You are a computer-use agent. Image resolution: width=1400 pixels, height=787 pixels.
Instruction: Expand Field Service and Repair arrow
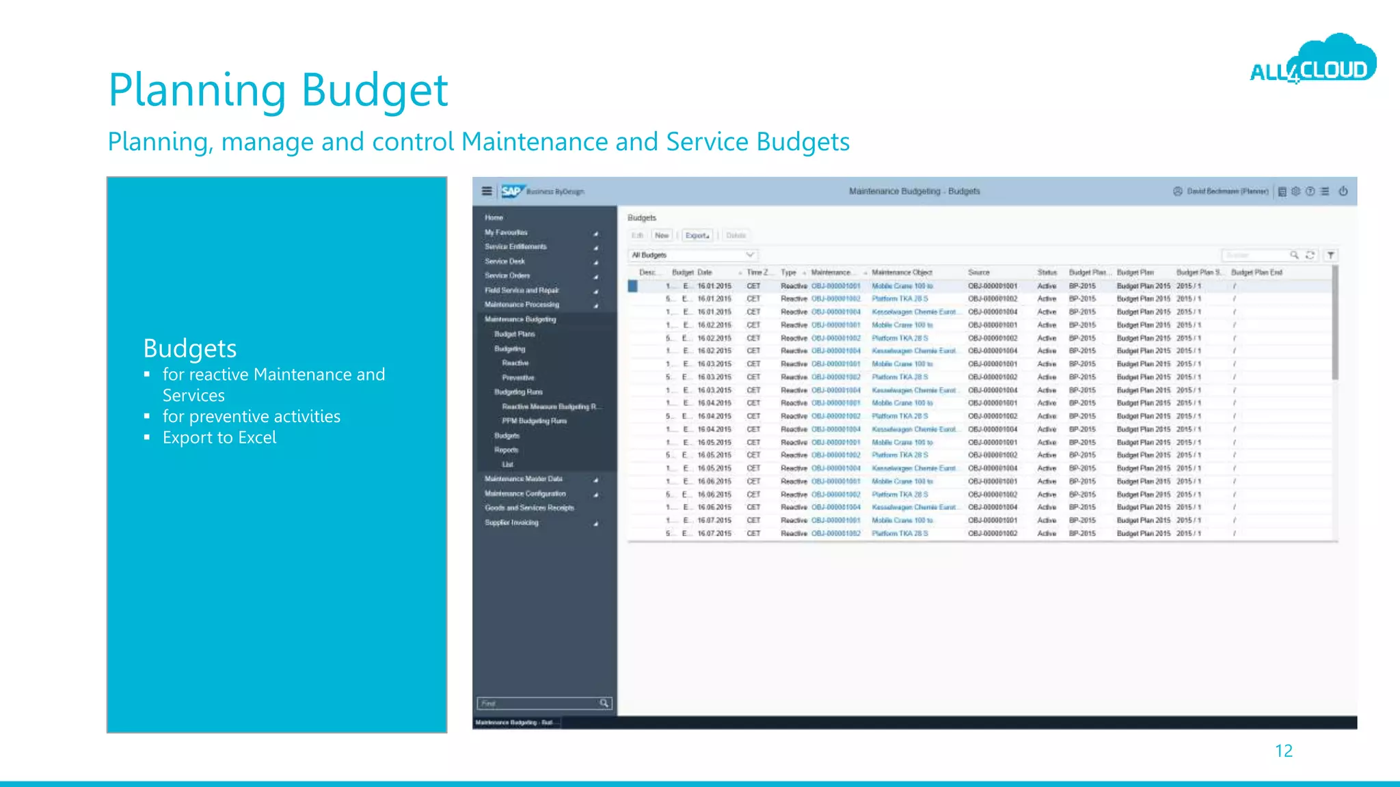[595, 291]
